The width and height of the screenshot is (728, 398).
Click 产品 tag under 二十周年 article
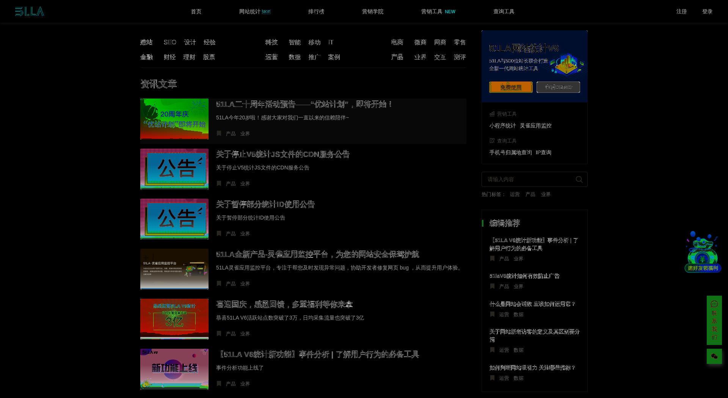(231, 133)
